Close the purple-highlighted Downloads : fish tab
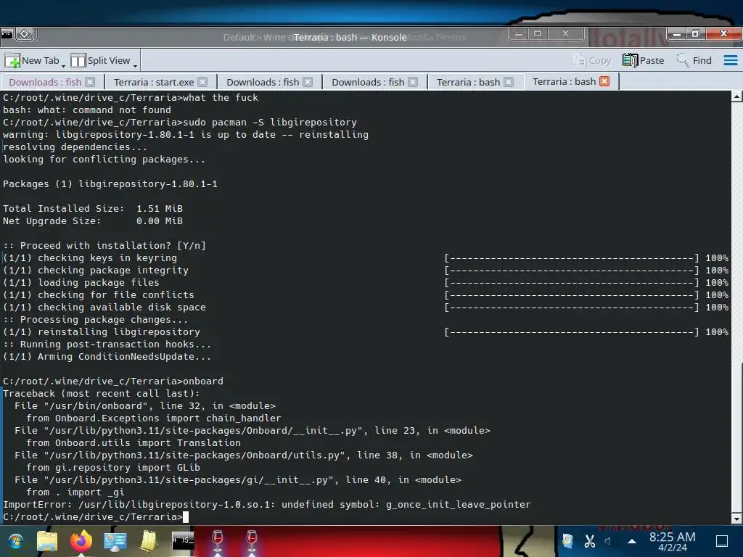 tap(90, 82)
